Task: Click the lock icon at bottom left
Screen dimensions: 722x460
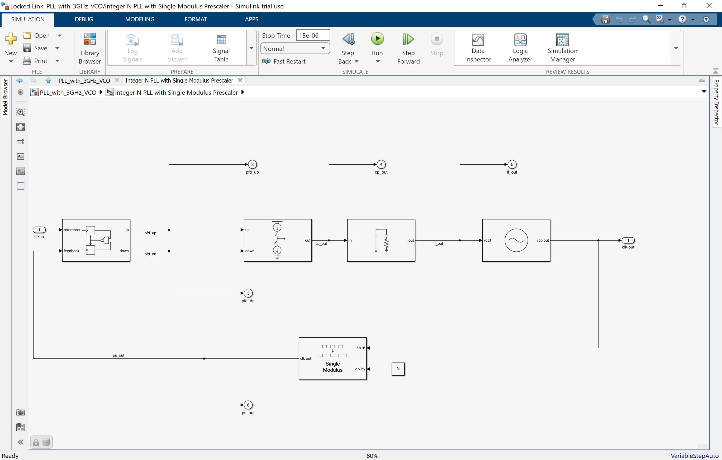Action: pyautogui.click(x=35, y=442)
